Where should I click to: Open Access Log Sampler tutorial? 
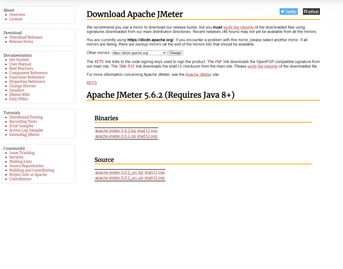point(26,130)
